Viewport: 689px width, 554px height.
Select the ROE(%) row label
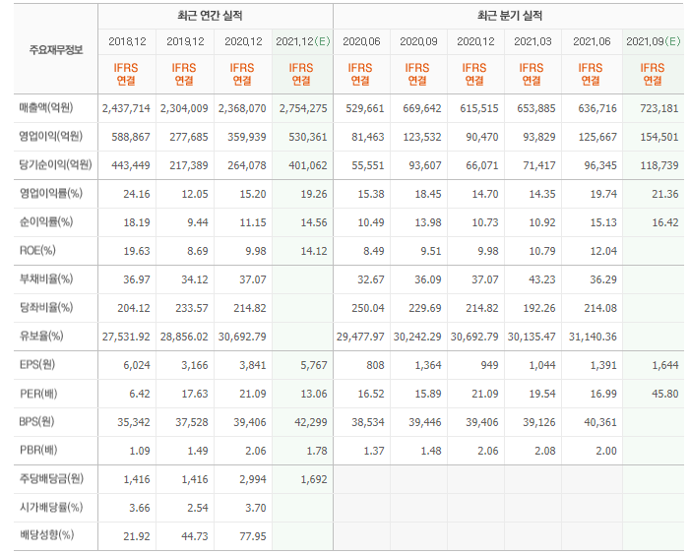37,250
